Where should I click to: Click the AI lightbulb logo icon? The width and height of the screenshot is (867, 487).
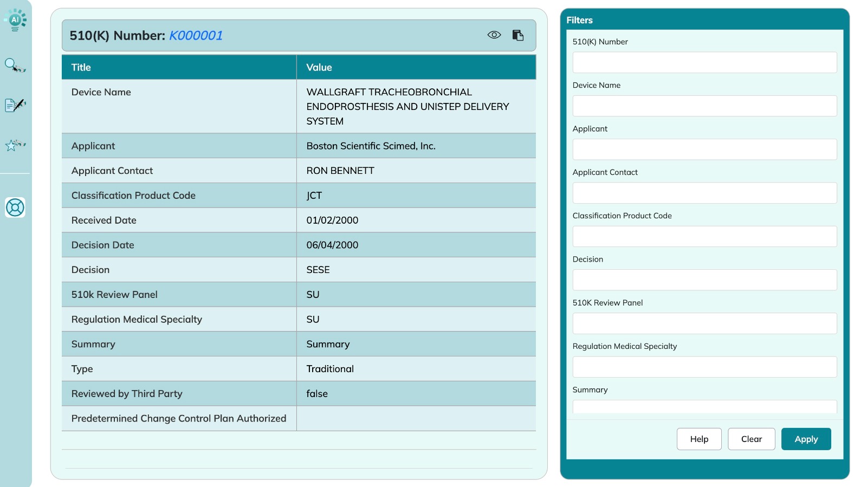click(x=15, y=20)
